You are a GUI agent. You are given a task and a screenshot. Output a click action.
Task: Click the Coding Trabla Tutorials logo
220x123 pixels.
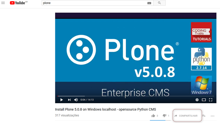point(201,32)
